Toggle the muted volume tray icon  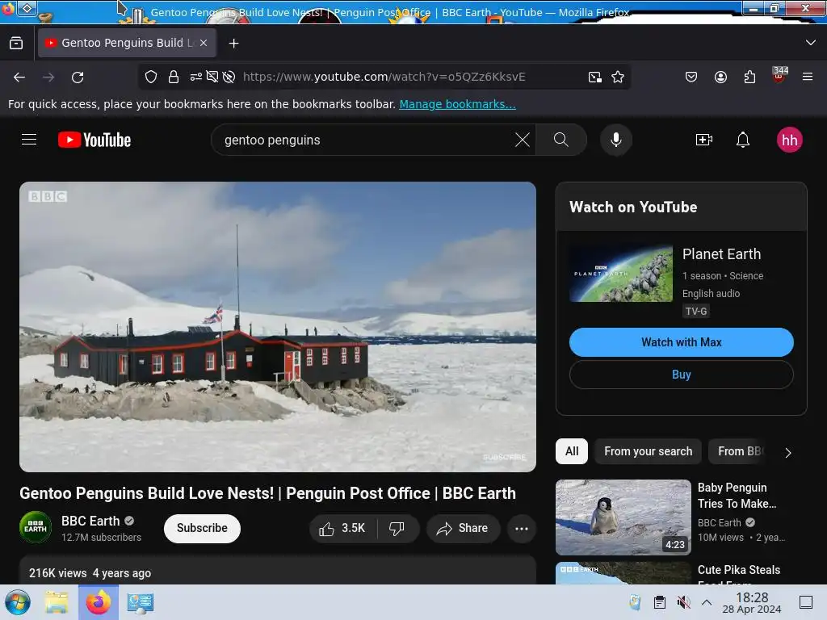(x=683, y=602)
